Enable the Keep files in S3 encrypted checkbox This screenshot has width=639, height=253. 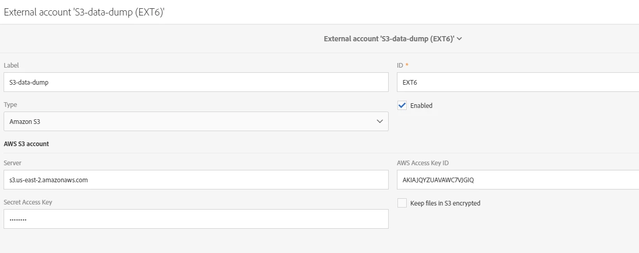tap(402, 203)
